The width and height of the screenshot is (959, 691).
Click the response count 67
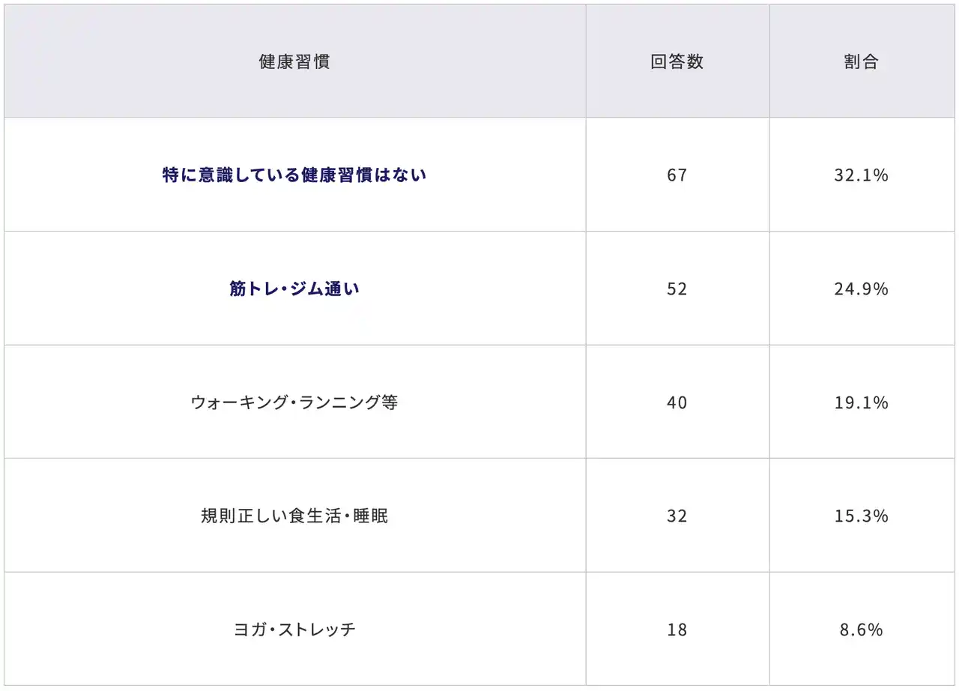[x=677, y=175]
